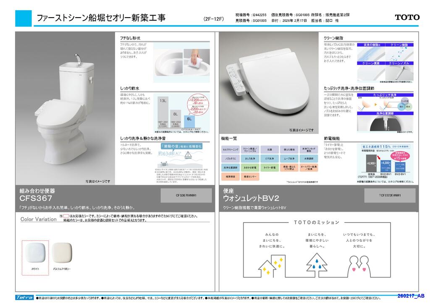Click the 省エネ達成率115% energy chart
Image resolution: width=430 pixels, height=304 pixels.
pyautogui.click(x=385, y=161)
